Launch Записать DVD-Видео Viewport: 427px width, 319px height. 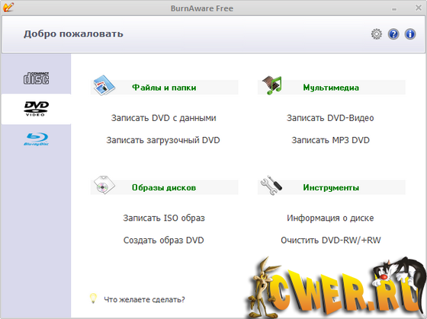(330, 118)
